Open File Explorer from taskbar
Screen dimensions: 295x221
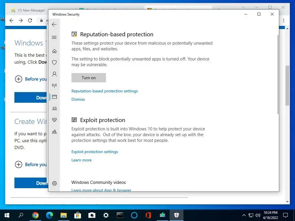64,215
